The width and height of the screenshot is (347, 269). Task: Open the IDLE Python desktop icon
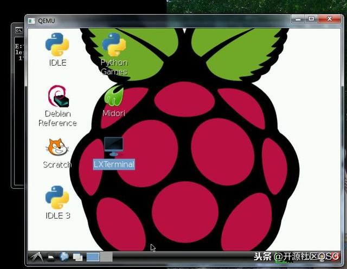pyautogui.click(x=57, y=44)
